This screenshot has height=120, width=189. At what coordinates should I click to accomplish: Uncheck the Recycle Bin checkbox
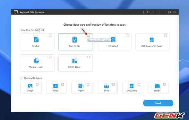tap(89, 36)
